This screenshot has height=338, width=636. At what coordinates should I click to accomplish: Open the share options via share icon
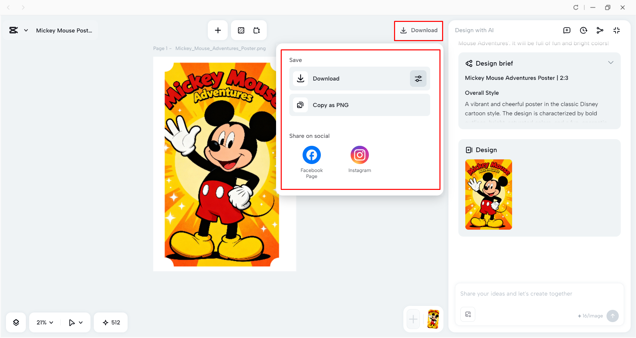[600, 30]
